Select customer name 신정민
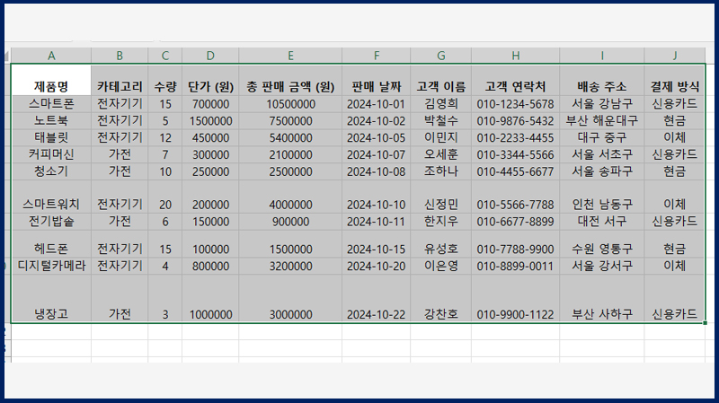Image resolution: width=719 pixels, height=403 pixels. [440, 197]
